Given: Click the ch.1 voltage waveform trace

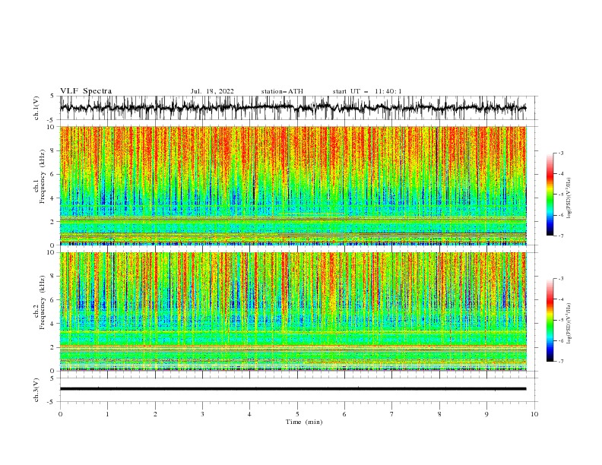Looking at the screenshot, I should (x=293, y=108).
